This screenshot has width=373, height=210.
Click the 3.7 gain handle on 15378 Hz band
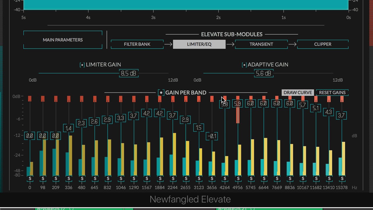pyautogui.click(x=342, y=116)
